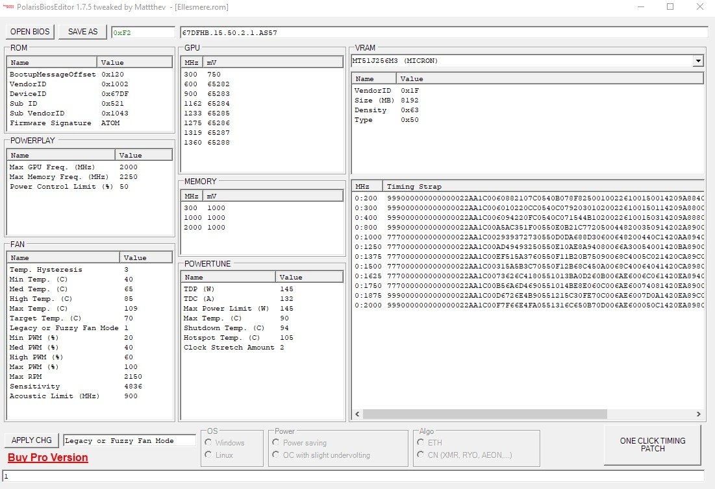715x489 pixels.
Task: Click the timing strap scrollbar right arrow
Action: (699, 414)
